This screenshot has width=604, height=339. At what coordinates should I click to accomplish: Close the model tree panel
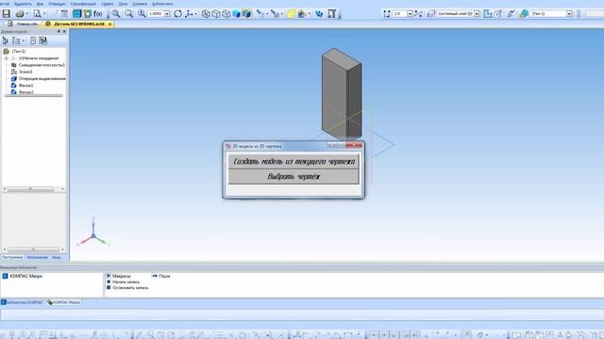click(64, 31)
